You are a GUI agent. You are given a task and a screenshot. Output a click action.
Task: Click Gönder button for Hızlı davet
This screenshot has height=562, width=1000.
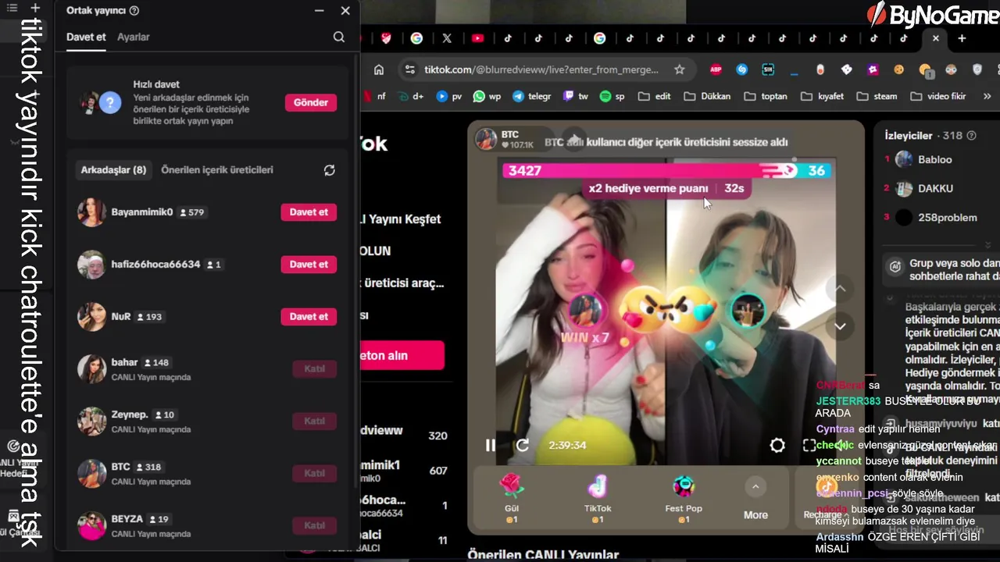click(311, 102)
